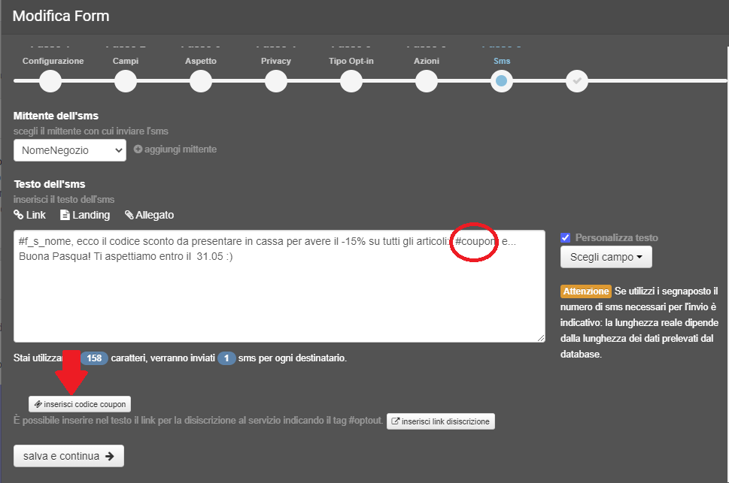Image resolution: width=729 pixels, height=483 pixels.
Task: Switch to the Privacy step
Action: (275, 81)
